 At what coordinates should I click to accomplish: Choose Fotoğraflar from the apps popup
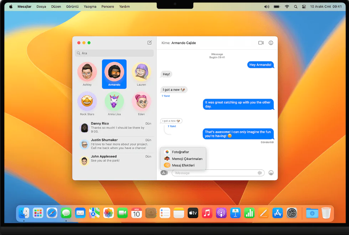pyautogui.click(x=183, y=152)
